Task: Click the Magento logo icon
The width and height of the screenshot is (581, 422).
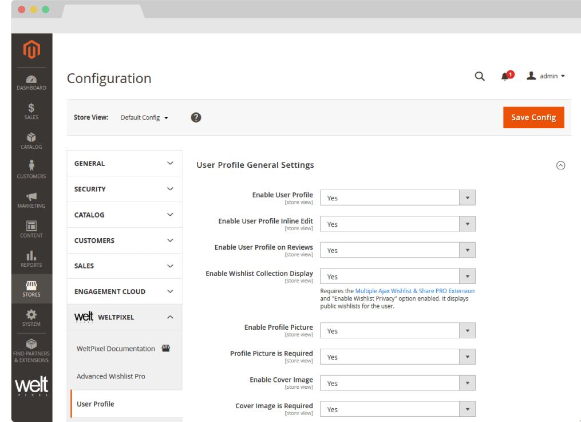Action: (31, 50)
